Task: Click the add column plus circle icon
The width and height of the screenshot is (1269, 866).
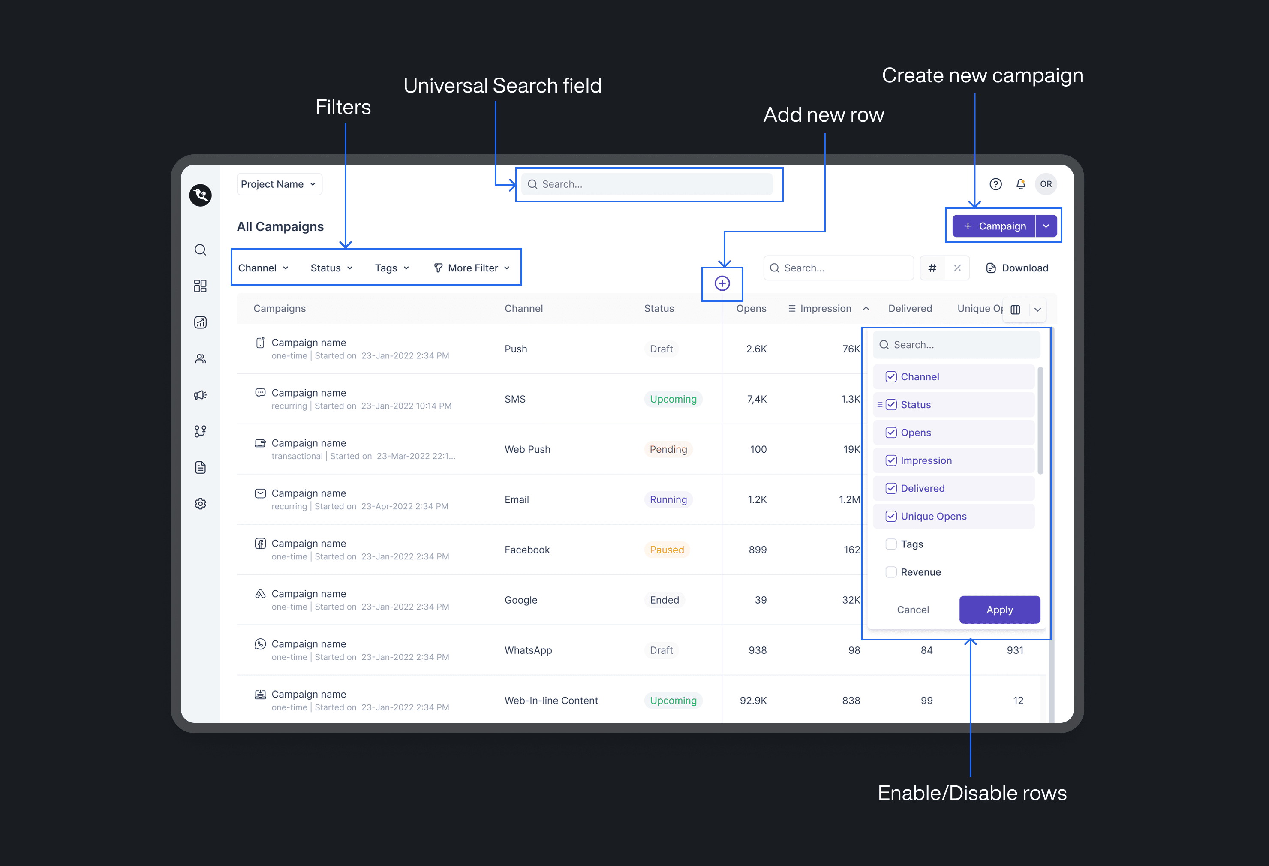Action: click(x=722, y=283)
